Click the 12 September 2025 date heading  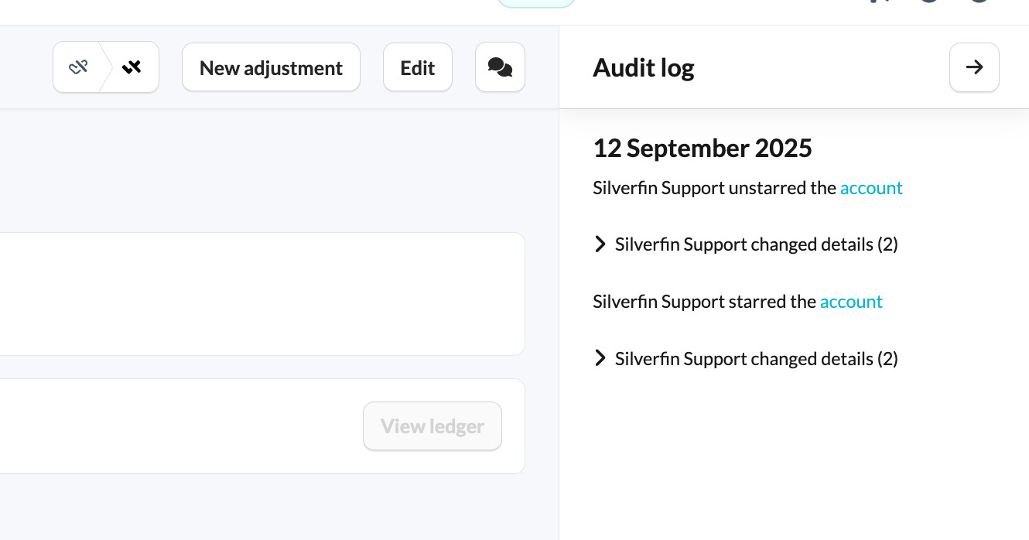[x=703, y=148]
